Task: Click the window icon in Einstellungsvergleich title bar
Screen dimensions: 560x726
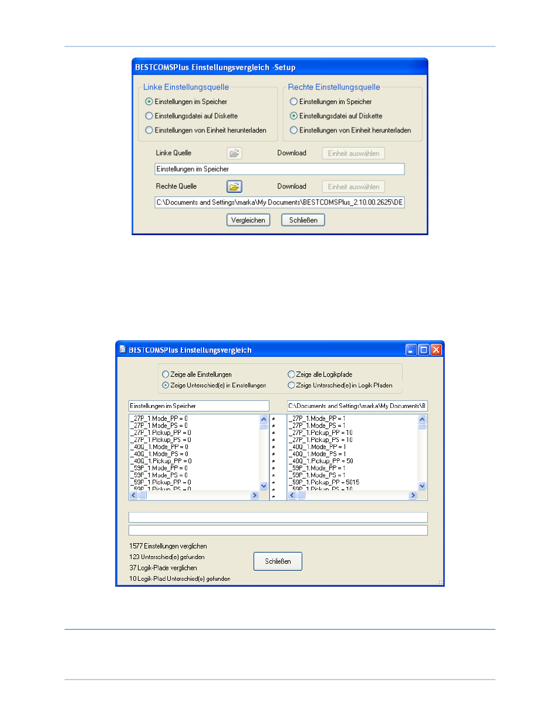Action: 122,349
